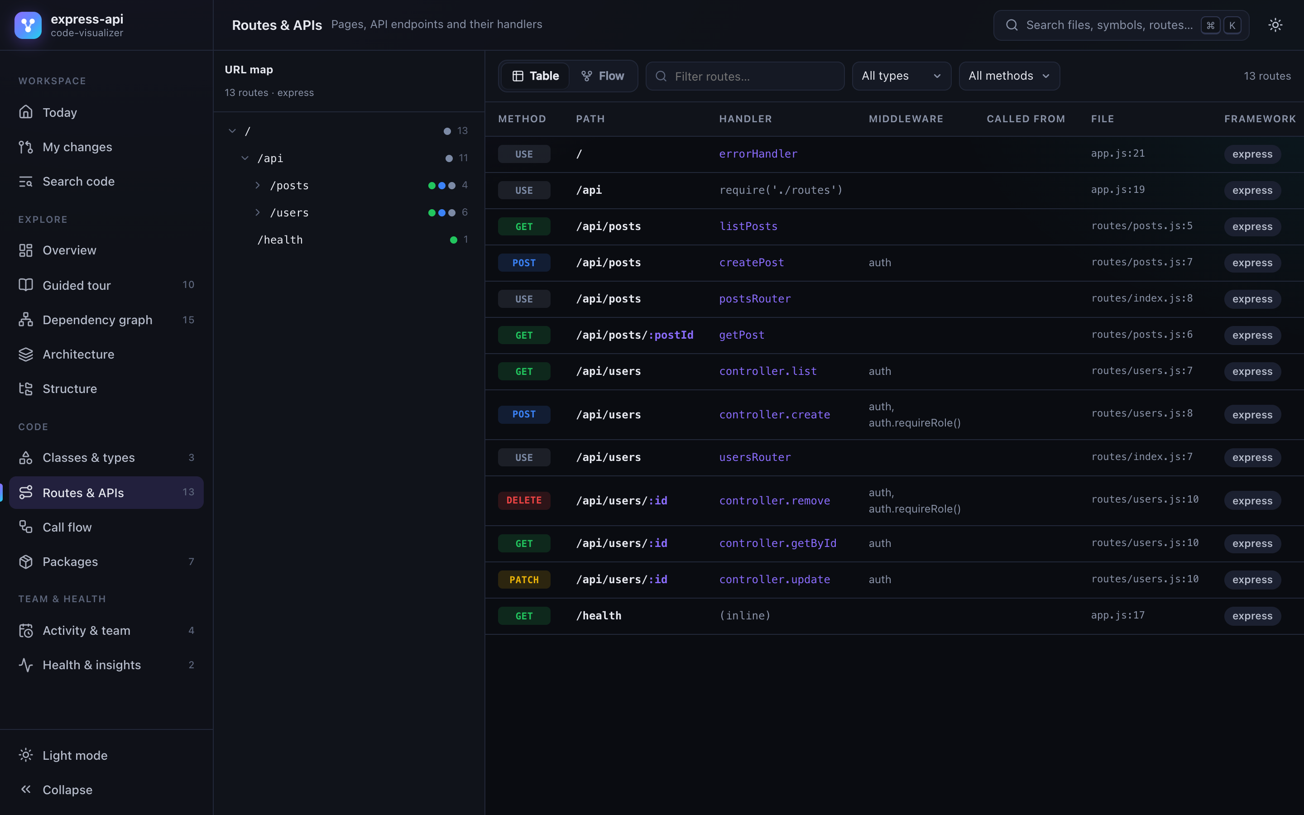Click the Structure tree icon

pyautogui.click(x=26, y=388)
